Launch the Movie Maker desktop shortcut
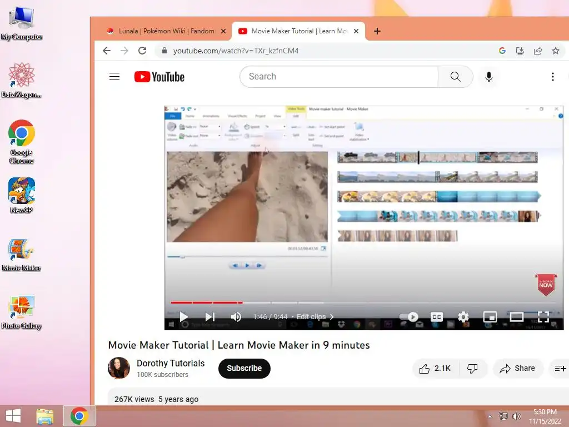Viewport: 569px width, 427px height. pyautogui.click(x=22, y=255)
